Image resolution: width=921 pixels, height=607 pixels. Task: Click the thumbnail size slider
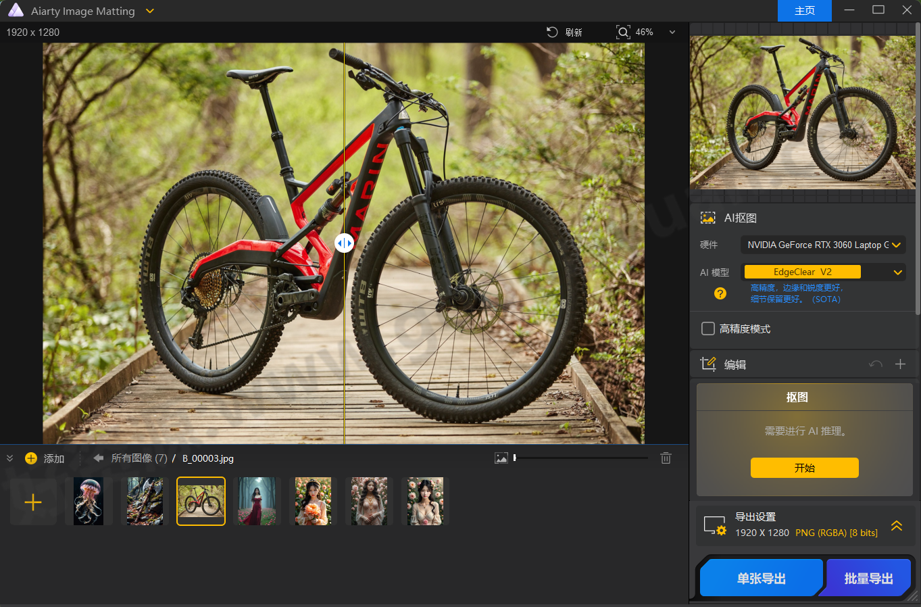click(581, 458)
